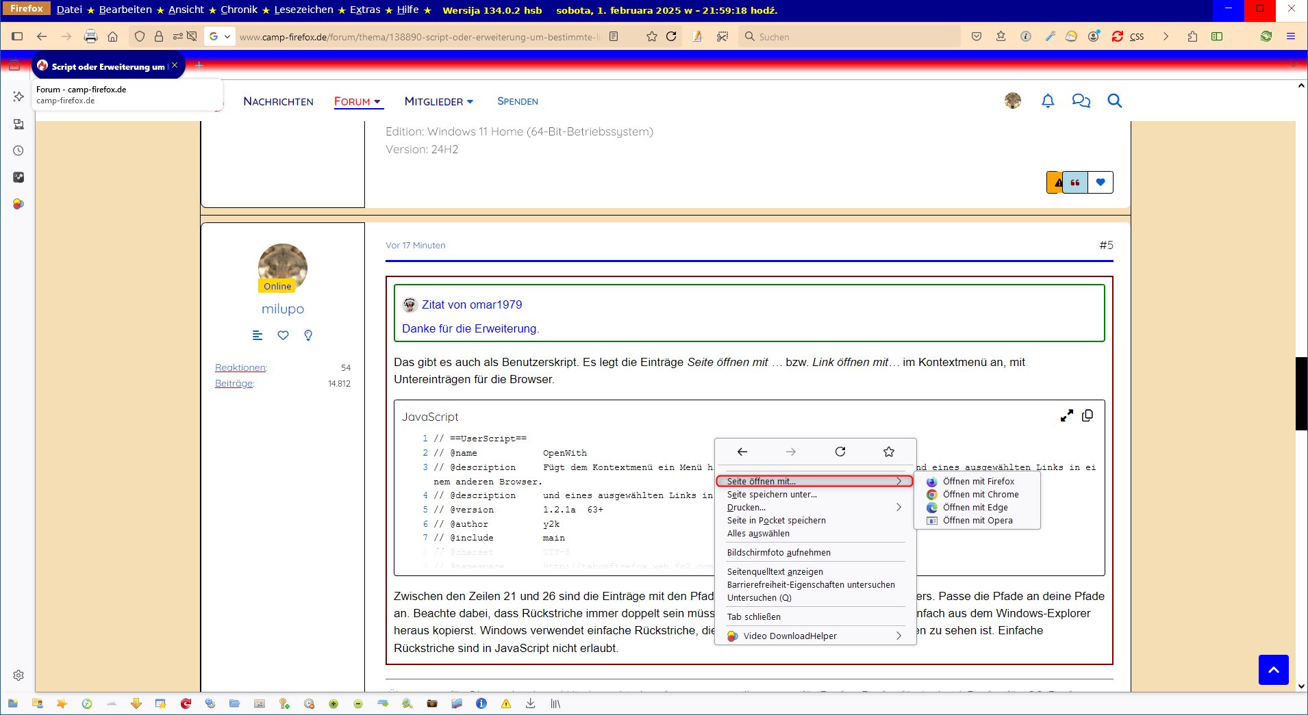Click the notification bell icon
Screen dimensions: 1308x715
[x=1047, y=101]
